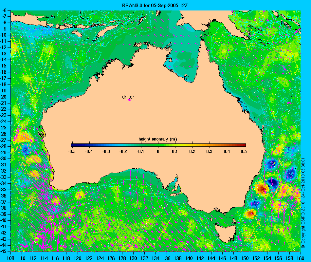Click the blue cold eddy near 110E, 28.5S

coord(26,150)
